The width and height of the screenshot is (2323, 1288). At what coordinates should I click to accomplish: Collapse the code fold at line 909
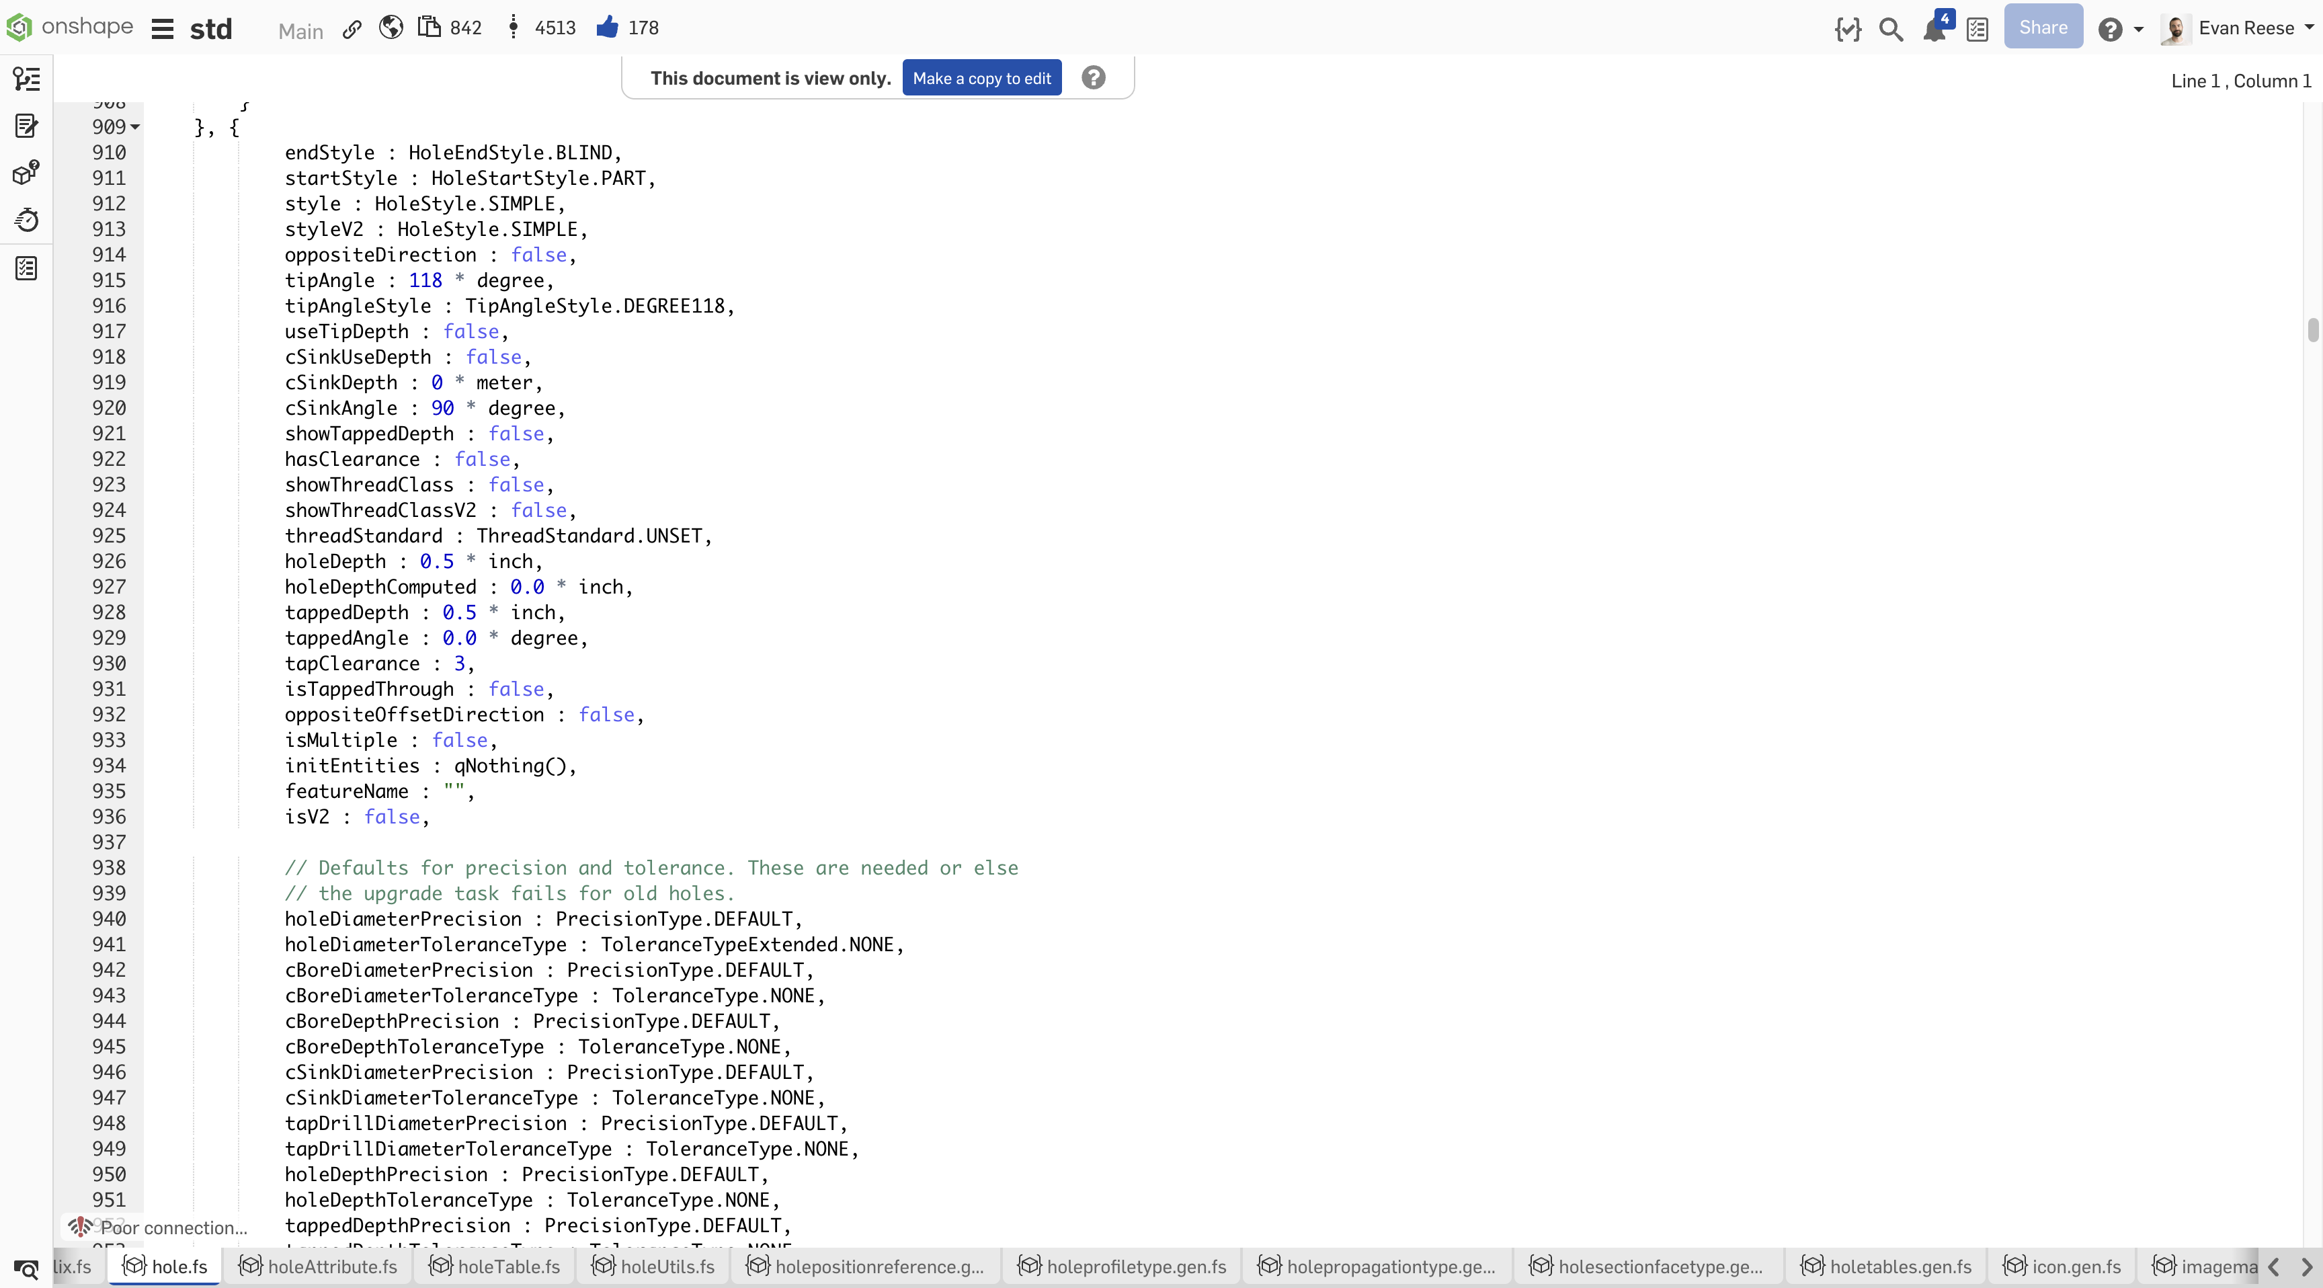pos(135,127)
